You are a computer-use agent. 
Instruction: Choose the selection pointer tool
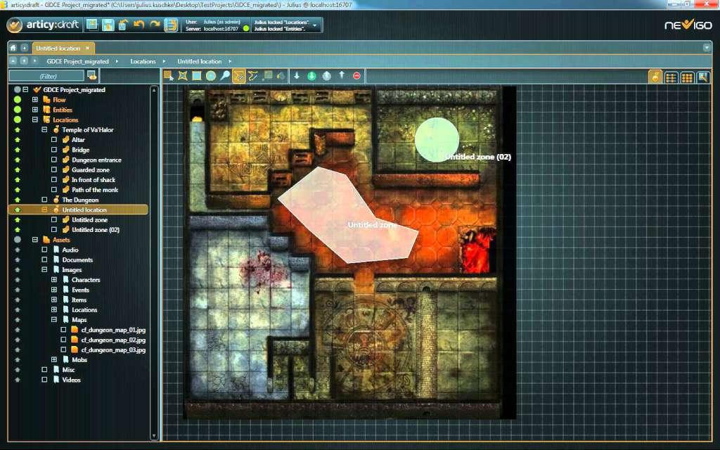tap(169, 76)
